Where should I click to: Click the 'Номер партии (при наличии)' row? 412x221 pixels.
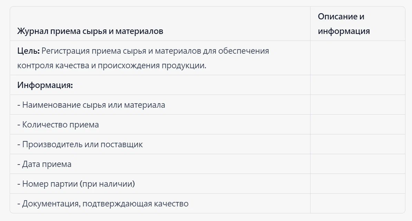76,184
